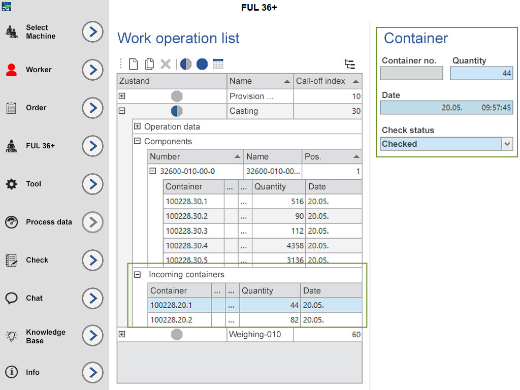Click the full blue circle toolbar icon
Image resolution: width=520 pixels, height=390 pixels.
tap(202, 64)
